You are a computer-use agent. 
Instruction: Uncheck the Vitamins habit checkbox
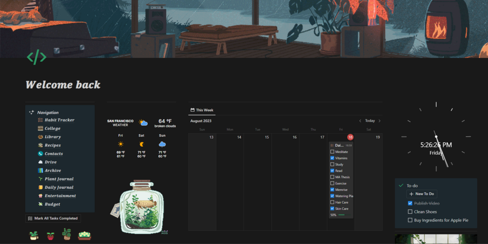pos(332,158)
